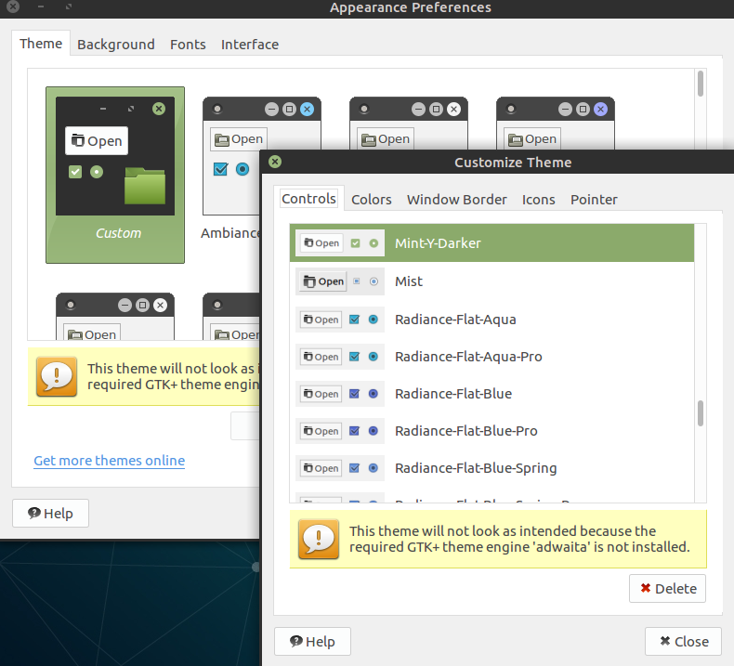Open the Interface tab

[x=250, y=45]
